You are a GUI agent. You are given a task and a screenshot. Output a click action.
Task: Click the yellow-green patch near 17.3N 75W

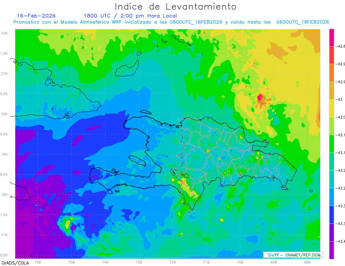67,224
